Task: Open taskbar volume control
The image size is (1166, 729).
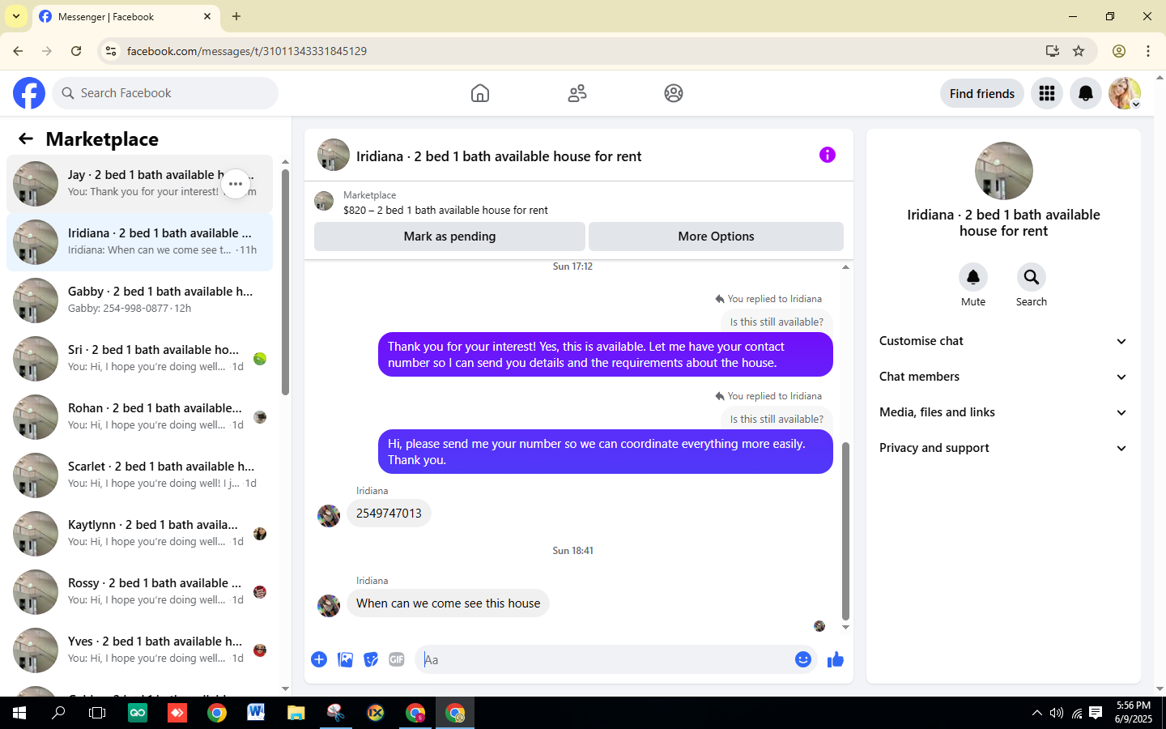Action: pos(1057,714)
